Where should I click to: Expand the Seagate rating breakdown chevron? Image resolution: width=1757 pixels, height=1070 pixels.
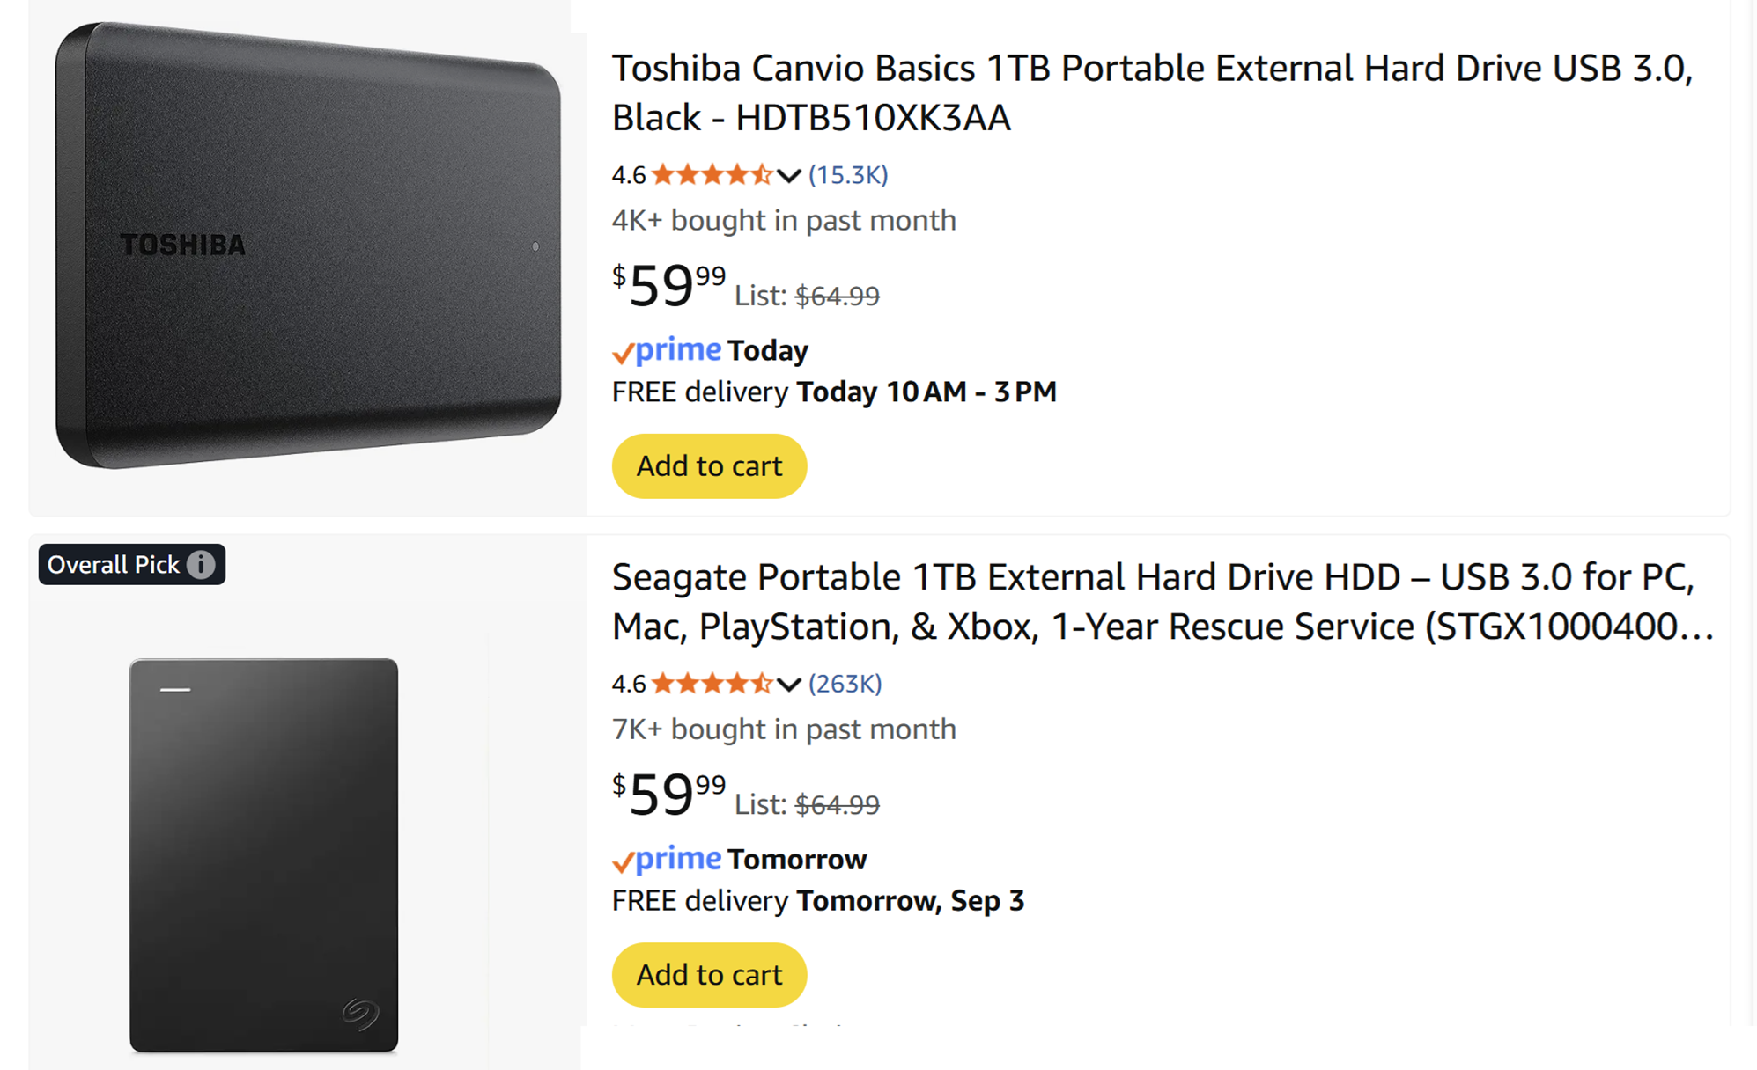[x=789, y=685]
